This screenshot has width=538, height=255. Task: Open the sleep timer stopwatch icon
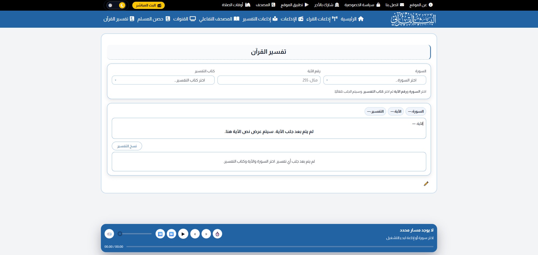click(x=217, y=234)
